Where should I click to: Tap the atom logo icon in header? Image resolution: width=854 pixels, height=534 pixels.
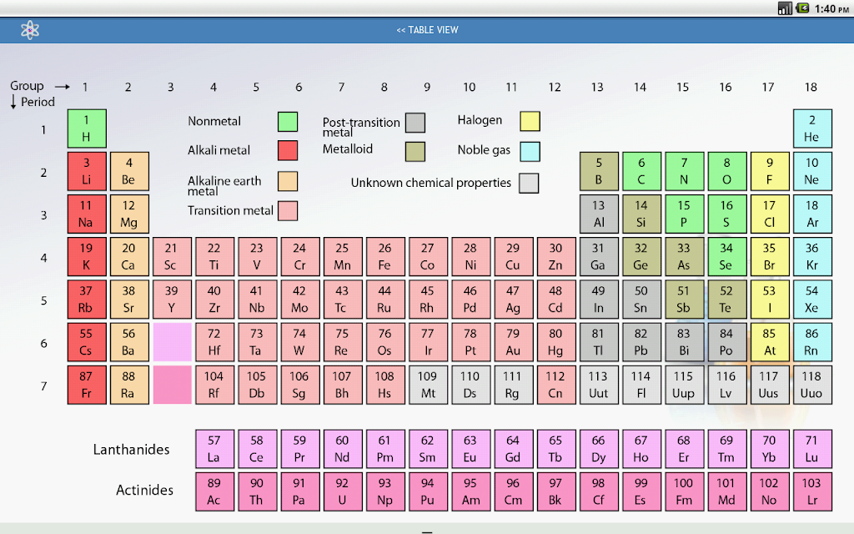tap(30, 30)
